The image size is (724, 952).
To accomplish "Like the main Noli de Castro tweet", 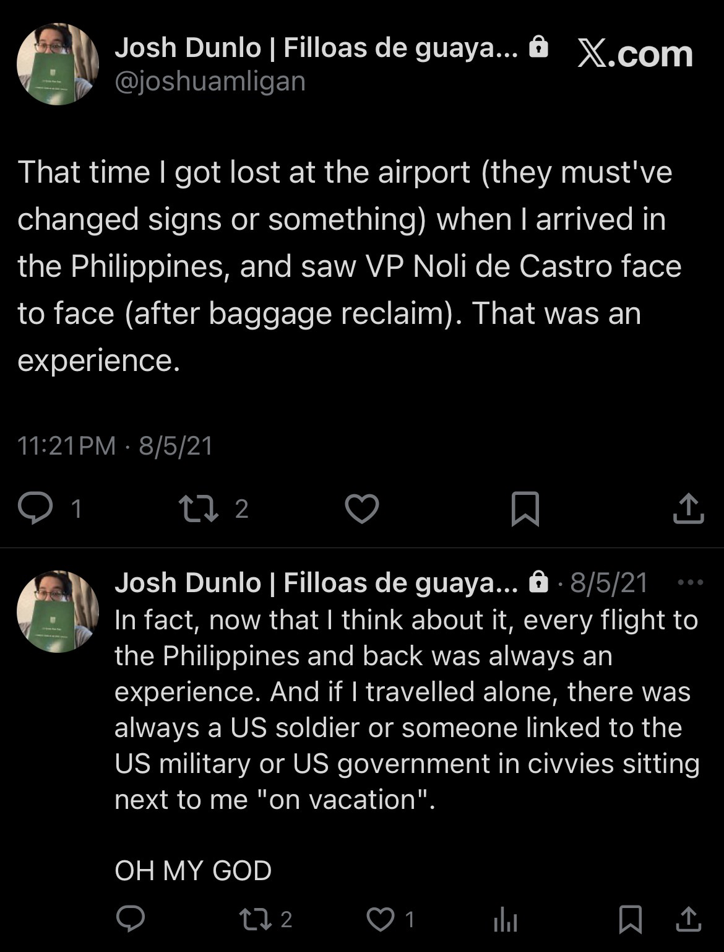I will click(x=361, y=509).
